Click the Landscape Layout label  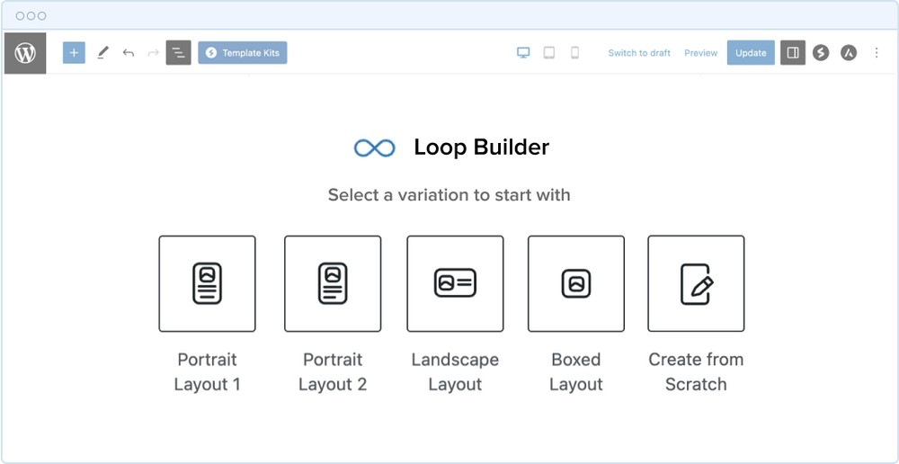pos(455,371)
